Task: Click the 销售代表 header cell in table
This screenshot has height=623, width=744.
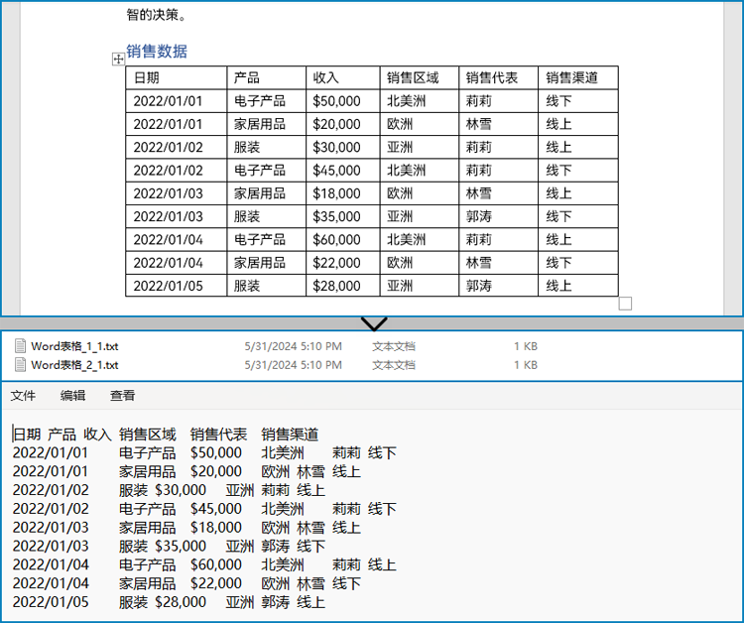Action: coord(498,77)
